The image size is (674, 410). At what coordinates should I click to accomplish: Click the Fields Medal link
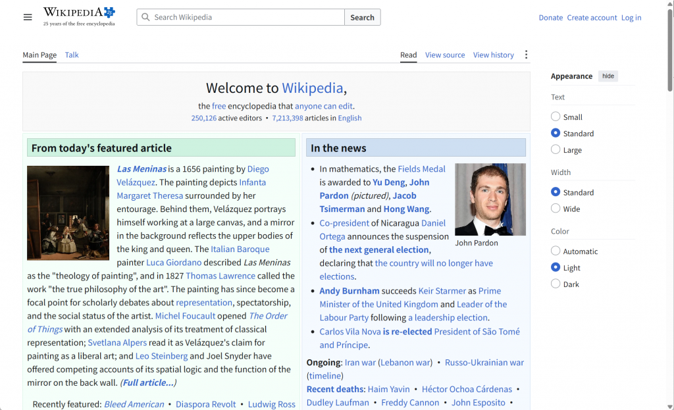pos(422,169)
